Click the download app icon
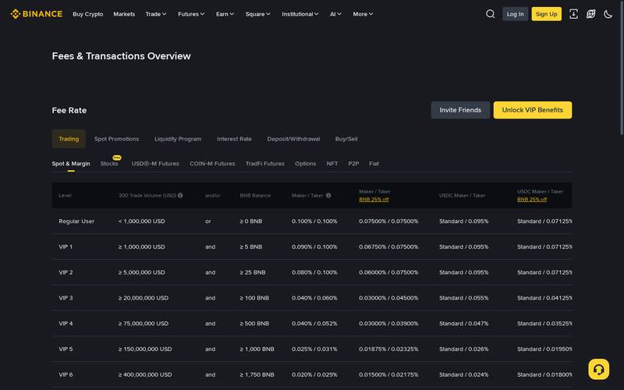 pos(573,14)
